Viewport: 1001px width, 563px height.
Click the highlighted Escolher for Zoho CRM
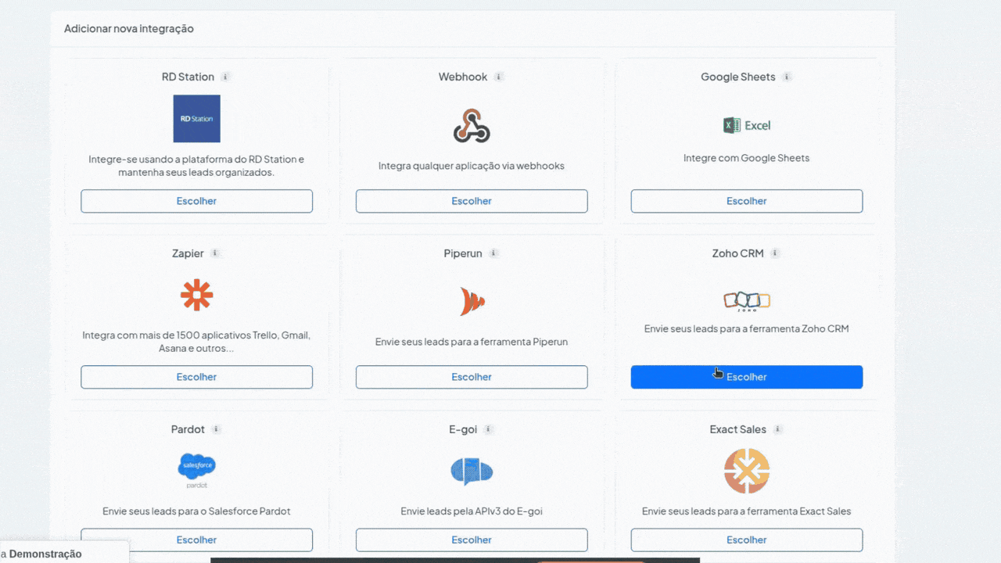747,377
